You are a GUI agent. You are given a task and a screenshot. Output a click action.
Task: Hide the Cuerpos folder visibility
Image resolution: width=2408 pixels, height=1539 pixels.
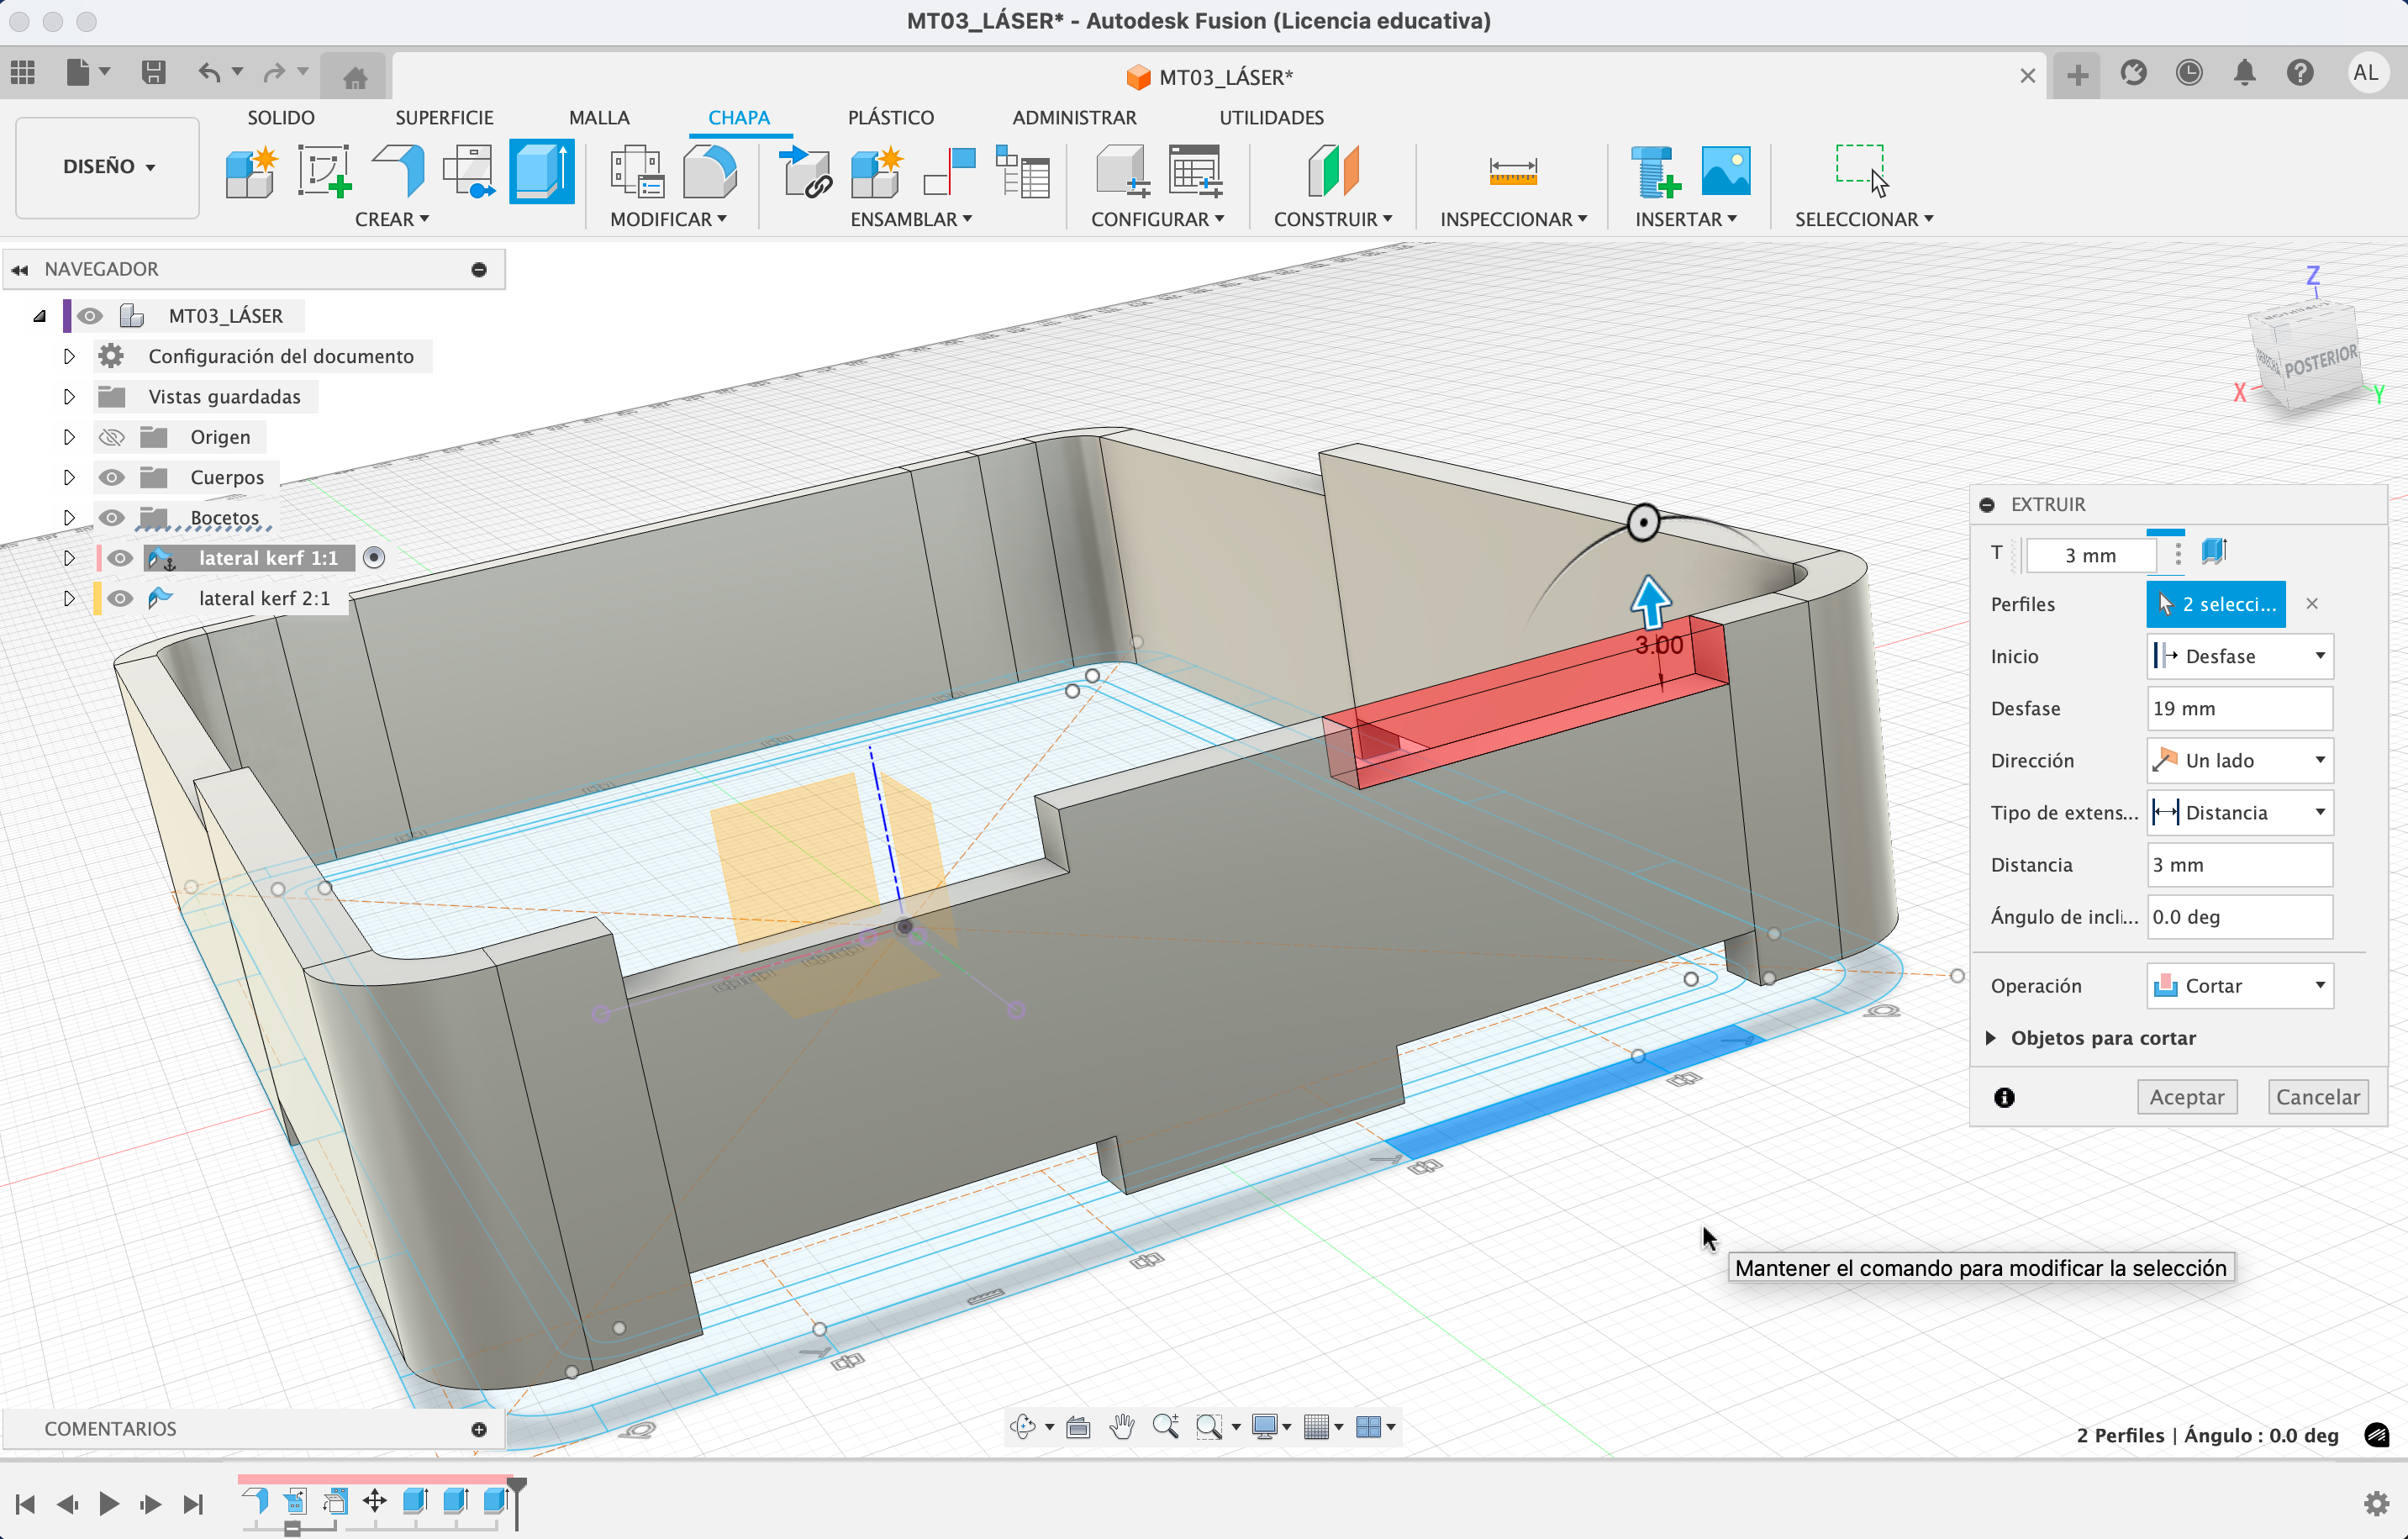[x=112, y=477]
